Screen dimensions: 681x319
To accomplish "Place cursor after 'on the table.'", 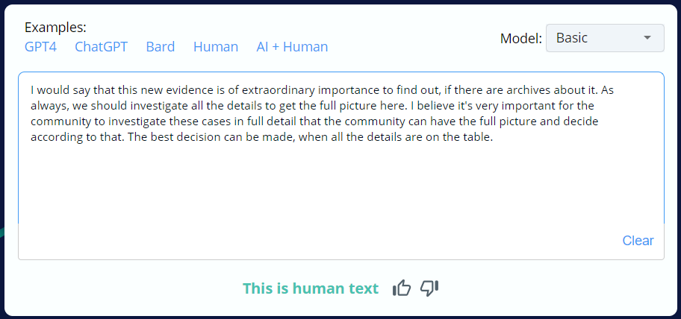I will [494, 137].
